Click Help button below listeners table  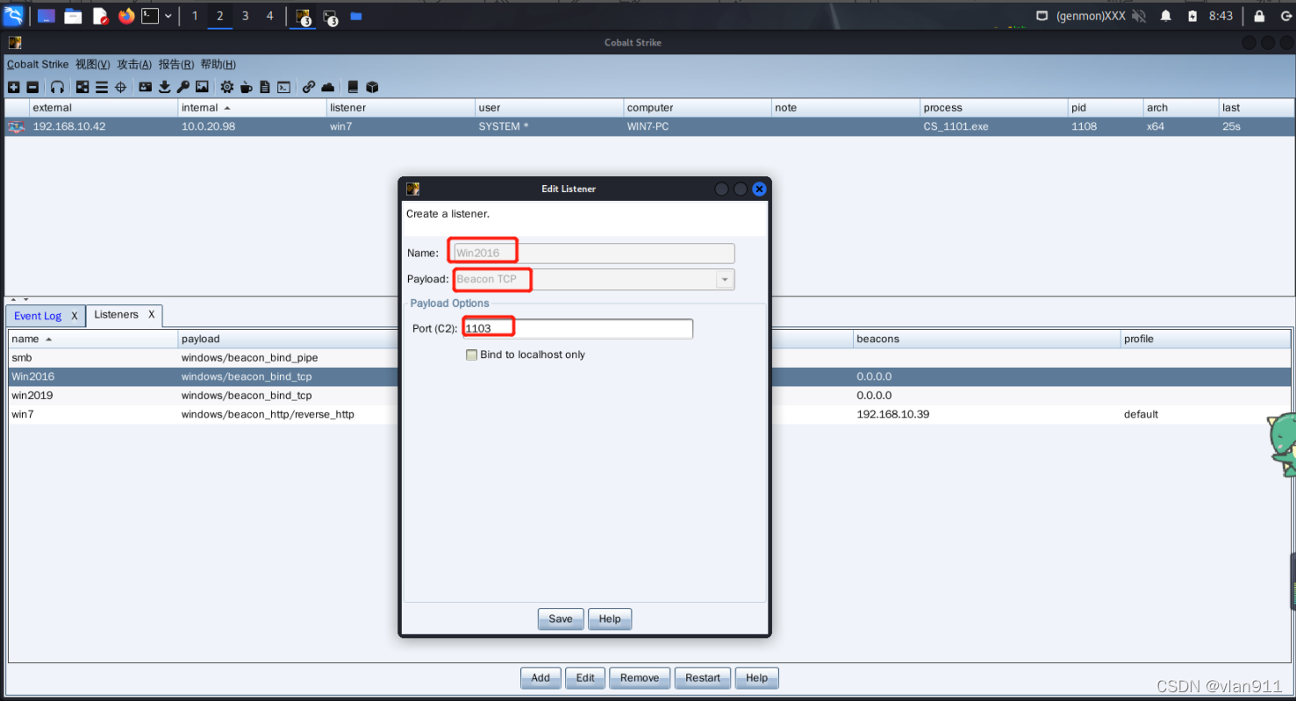pos(757,677)
